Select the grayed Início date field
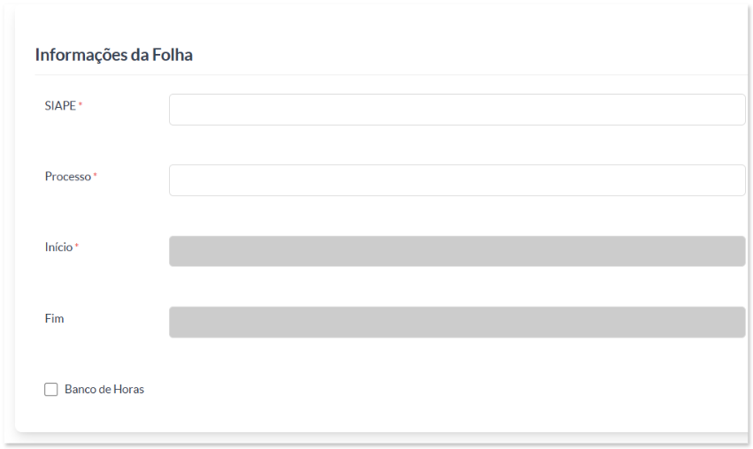Viewport: 753px width, 449px height. pos(457,251)
